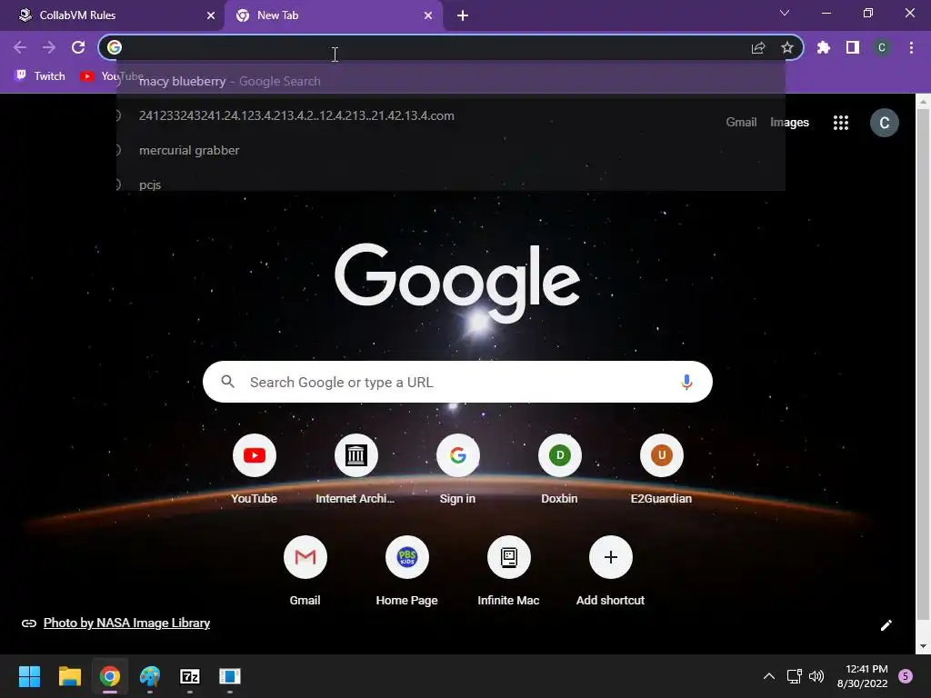Open Chrome three-dot menu

click(911, 47)
